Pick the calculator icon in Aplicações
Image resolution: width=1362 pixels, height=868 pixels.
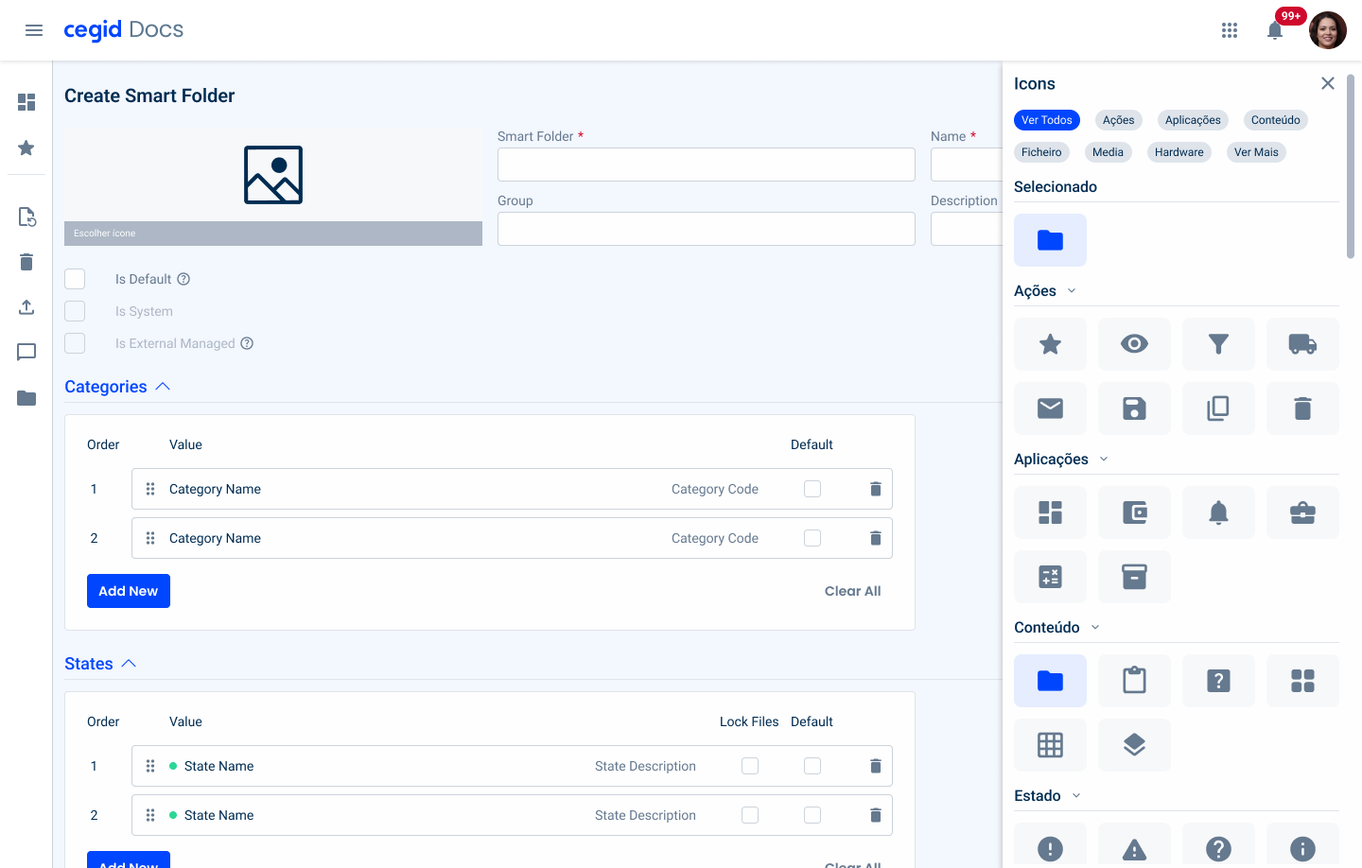pyautogui.click(x=1050, y=577)
